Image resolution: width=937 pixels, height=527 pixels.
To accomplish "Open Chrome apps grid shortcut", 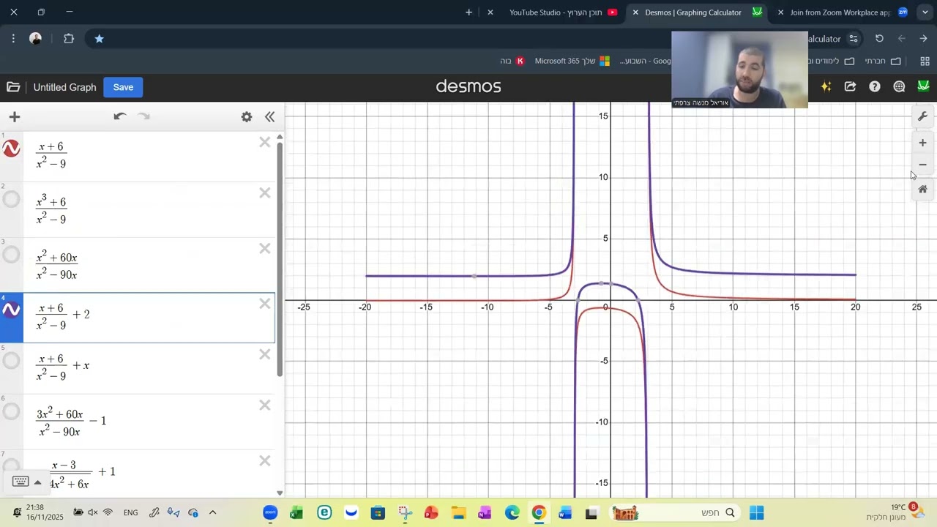I will [925, 61].
